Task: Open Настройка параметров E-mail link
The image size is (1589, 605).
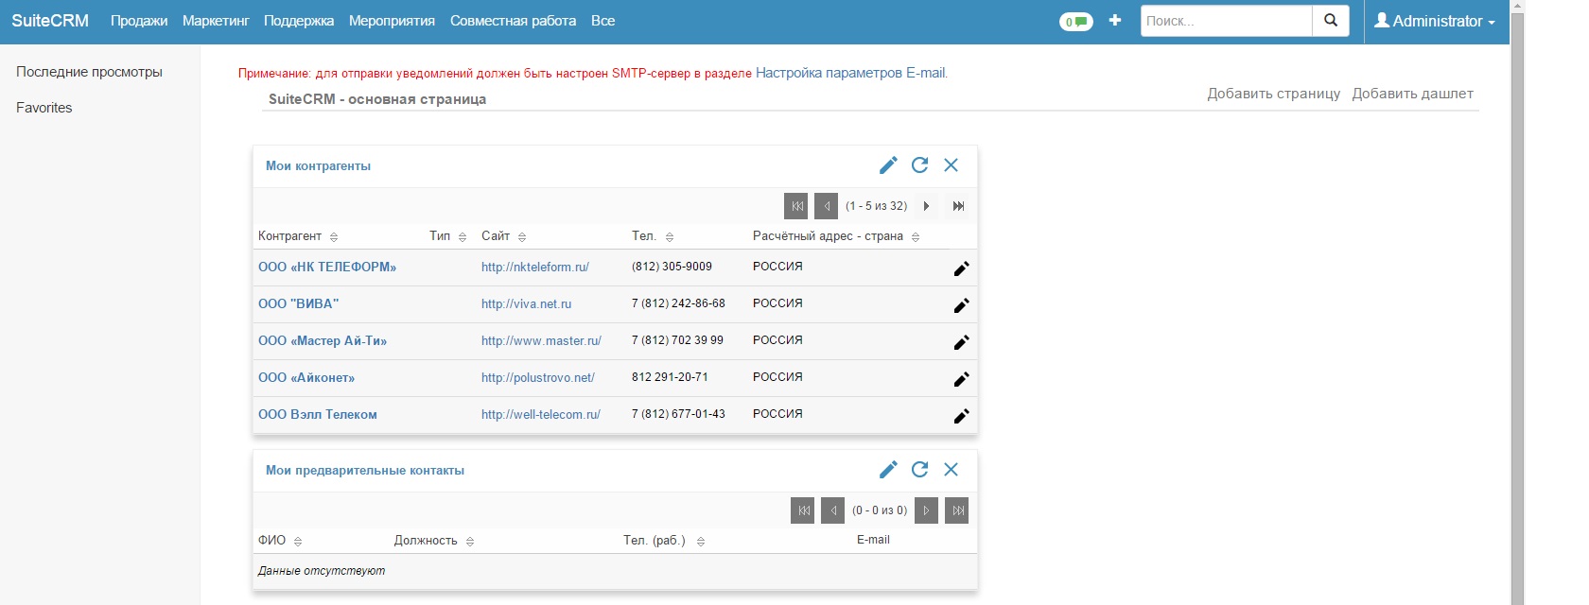Action: (850, 73)
